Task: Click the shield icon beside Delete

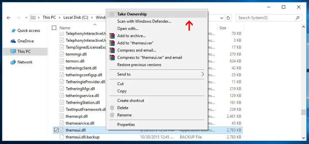Action: coord(112,108)
